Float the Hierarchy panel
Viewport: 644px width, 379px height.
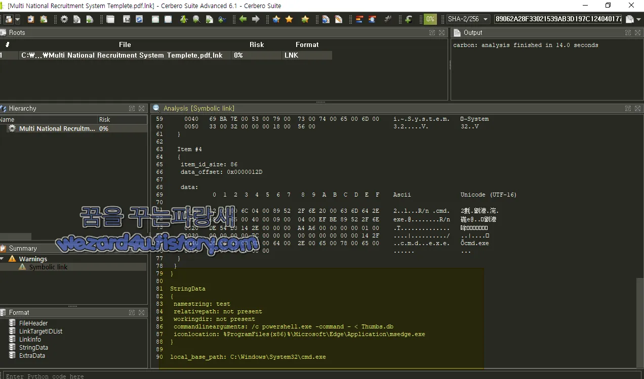pos(132,108)
